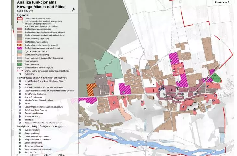The image size is (237, 156).
Task: Click the green Teren cmentarza swatch
Action: pyautogui.click(x=20, y=64)
